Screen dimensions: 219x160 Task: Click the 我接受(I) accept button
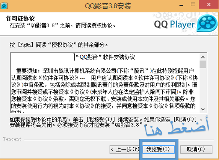click(159, 149)
